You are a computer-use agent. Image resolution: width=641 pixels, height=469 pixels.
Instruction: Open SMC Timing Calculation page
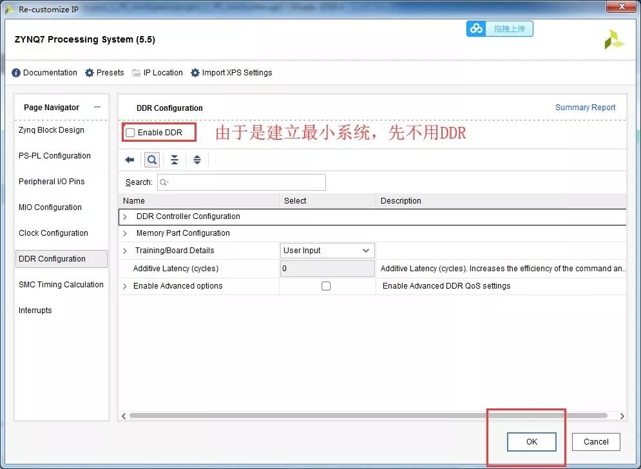coord(61,285)
